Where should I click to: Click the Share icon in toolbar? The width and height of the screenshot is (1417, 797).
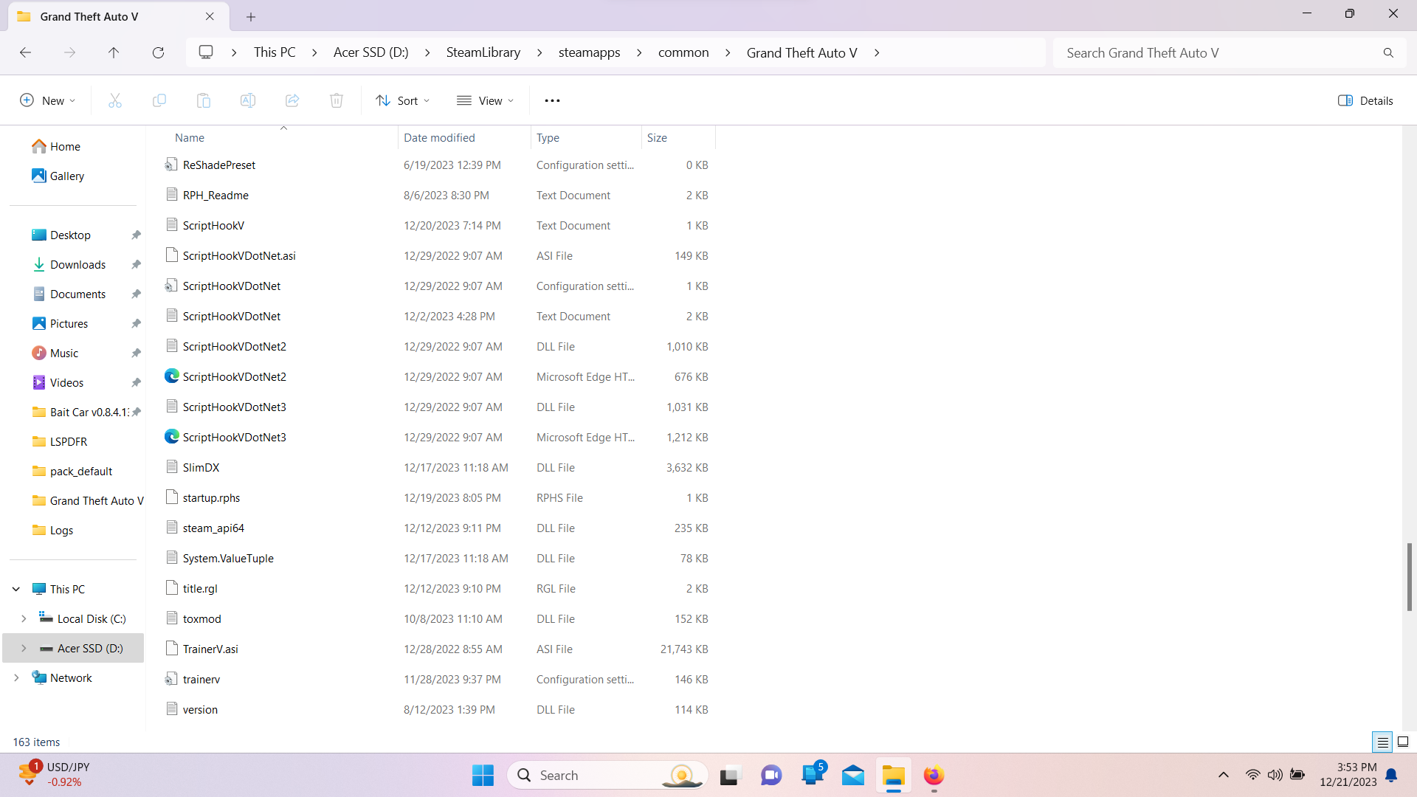292,100
